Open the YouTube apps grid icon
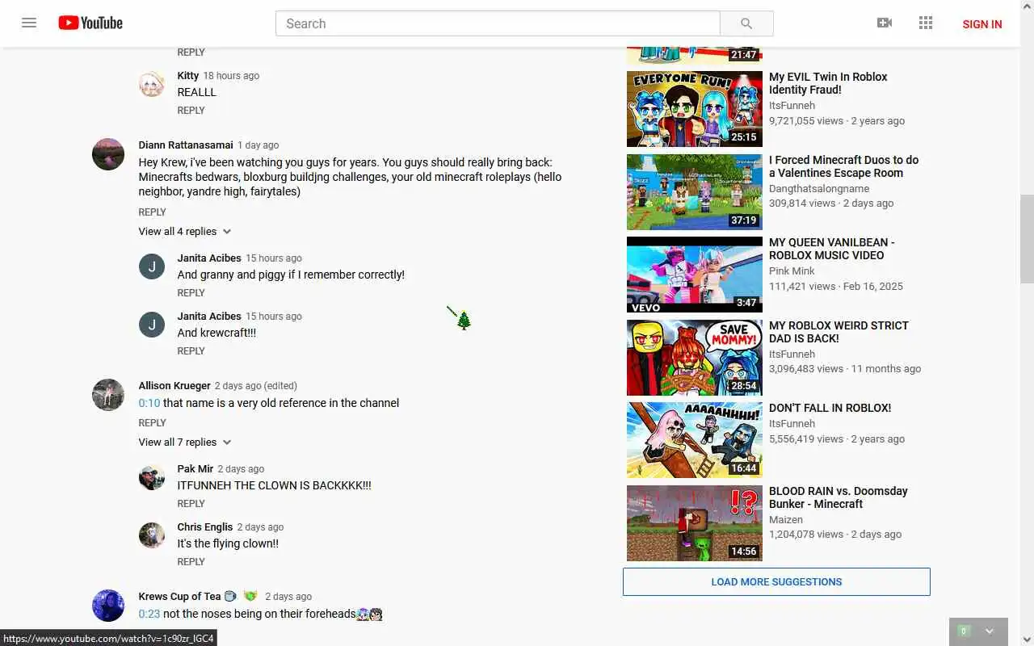The width and height of the screenshot is (1034, 646). (x=926, y=23)
